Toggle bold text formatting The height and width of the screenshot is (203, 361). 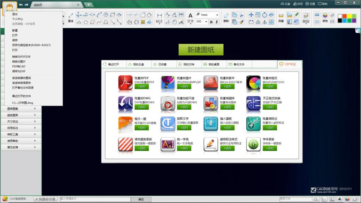[x=211, y=22]
